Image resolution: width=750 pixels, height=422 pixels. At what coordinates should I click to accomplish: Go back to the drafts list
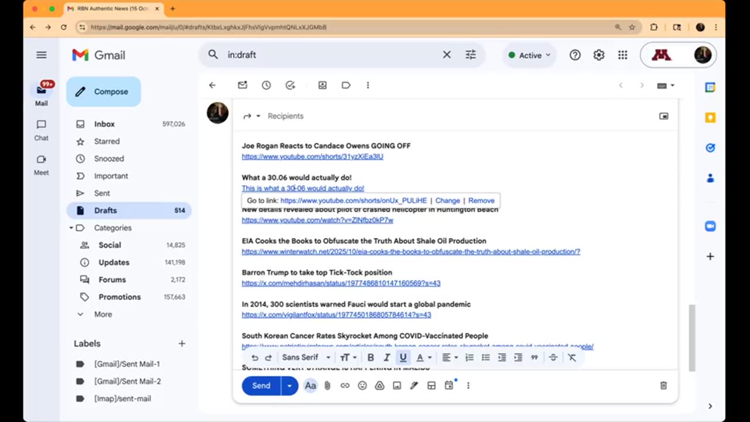tap(212, 85)
